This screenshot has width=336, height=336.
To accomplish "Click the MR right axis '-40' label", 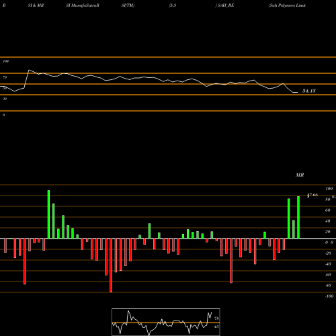I will pos(328,264).
